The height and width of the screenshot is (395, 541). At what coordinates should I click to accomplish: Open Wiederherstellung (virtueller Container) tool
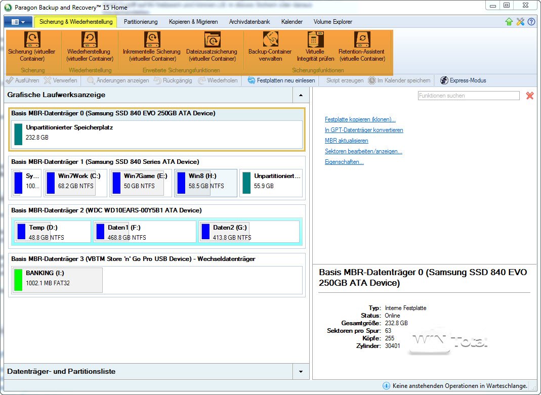pos(90,40)
